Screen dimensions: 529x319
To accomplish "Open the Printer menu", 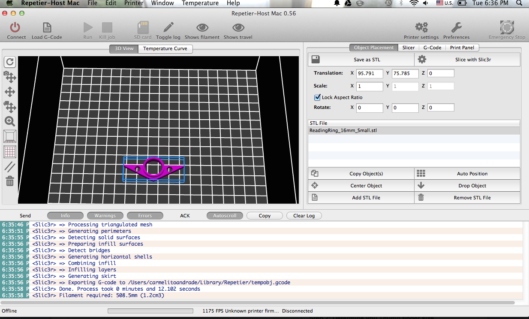I will (134, 3).
